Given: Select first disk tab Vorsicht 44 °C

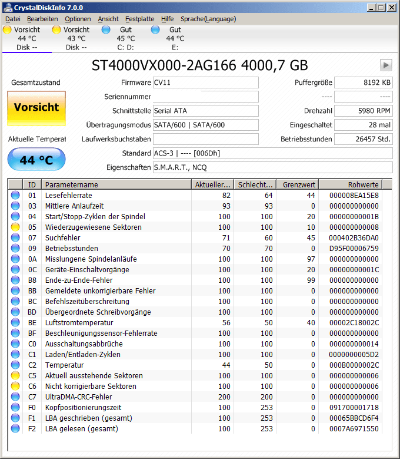Looking at the screenshot, I should coord(27,38).
